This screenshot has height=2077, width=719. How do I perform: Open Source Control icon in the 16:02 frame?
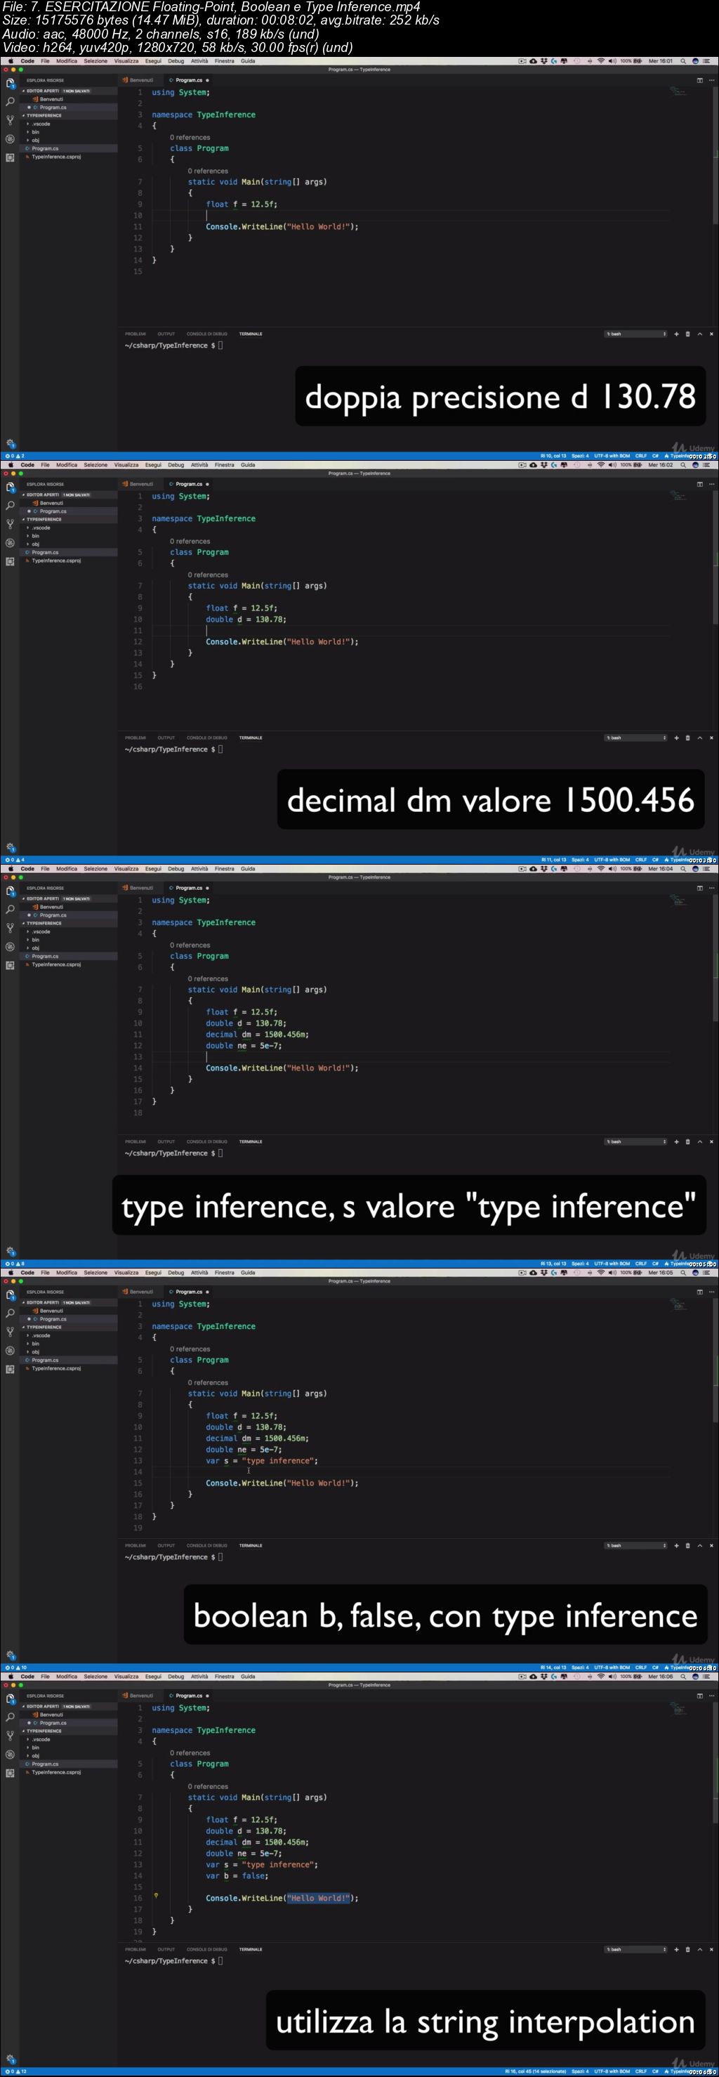10,524
